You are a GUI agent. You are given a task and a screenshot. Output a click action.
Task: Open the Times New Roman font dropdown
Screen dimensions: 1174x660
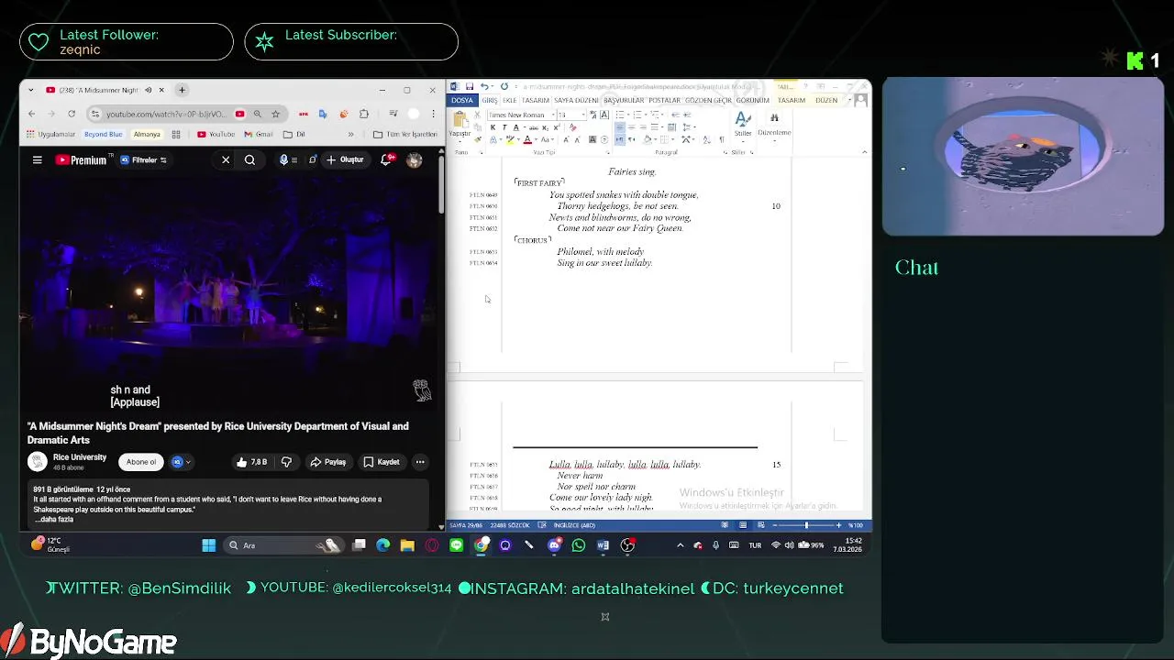click(553, 115)
